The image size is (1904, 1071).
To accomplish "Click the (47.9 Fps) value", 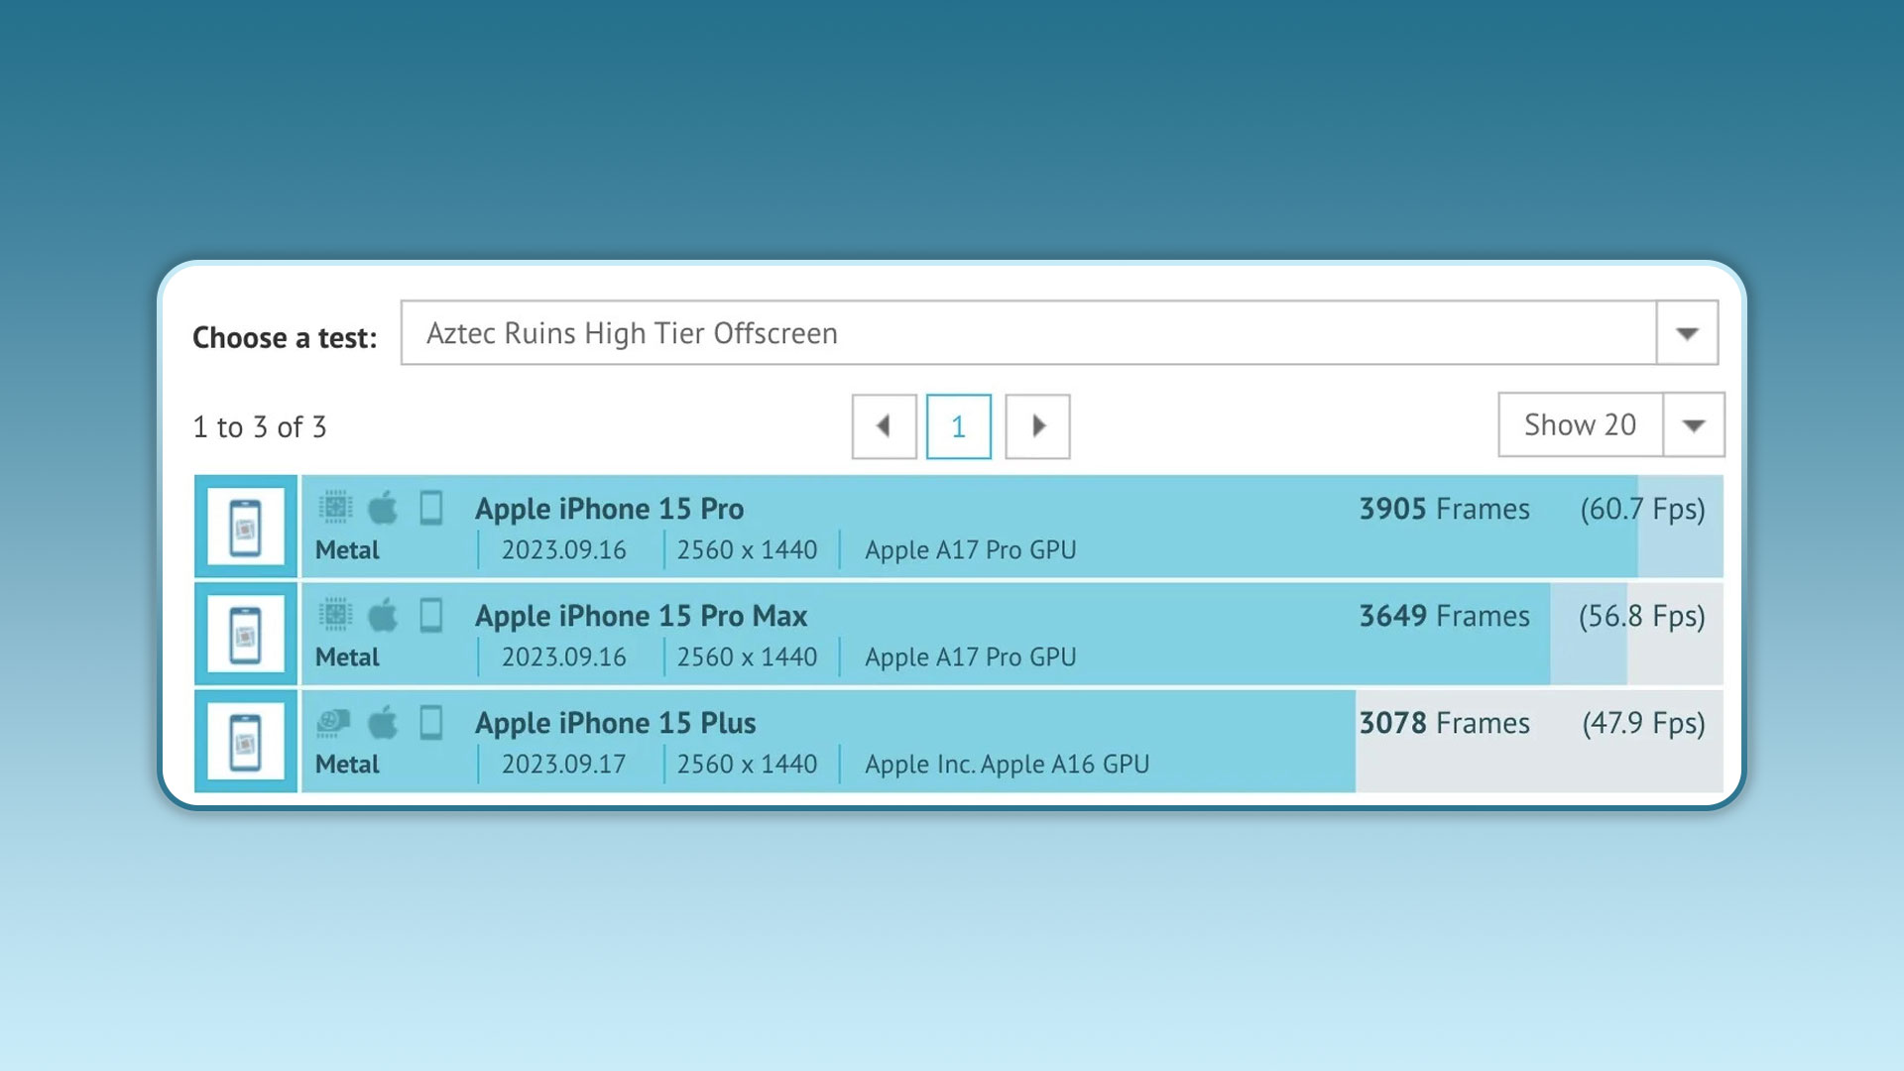I will click(x=1643, y=724).
